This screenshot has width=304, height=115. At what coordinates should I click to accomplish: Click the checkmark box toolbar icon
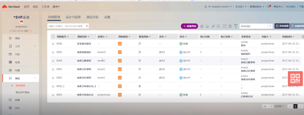pos(207,27)
